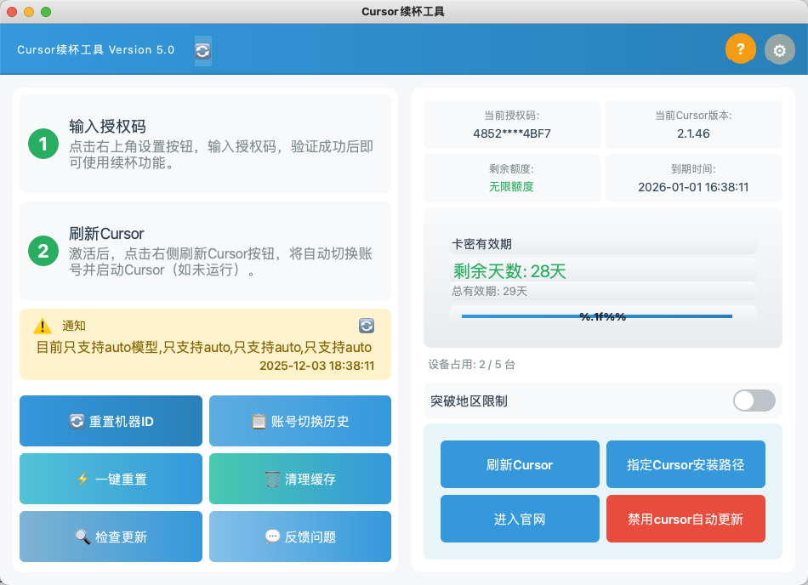Click the 到期时间 expiry date panel
808x585 pixels.
693,178
